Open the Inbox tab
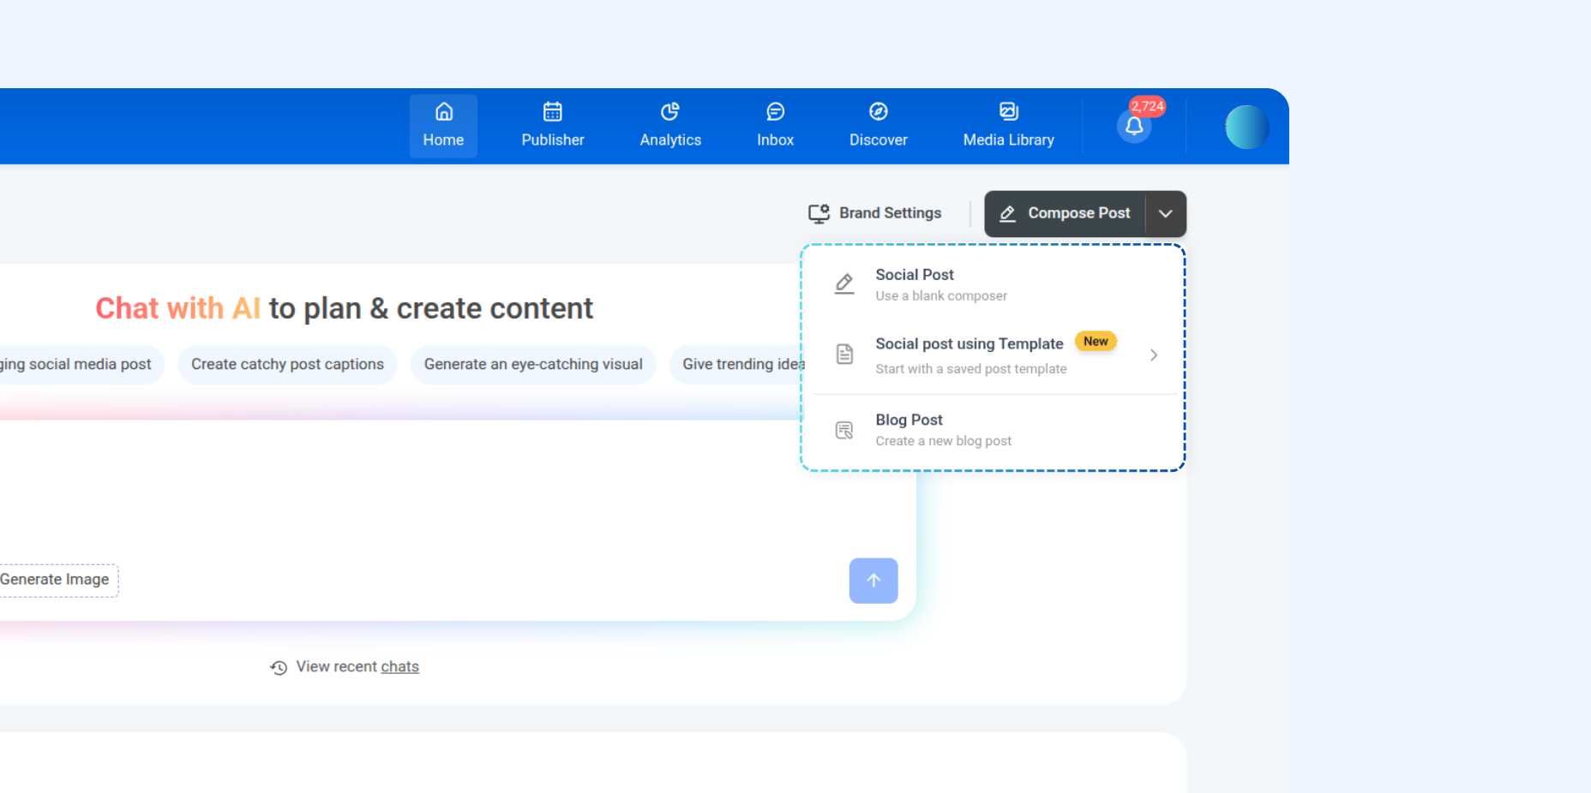This screenshot has height=793, width=1591. click(x=775, y=126)
